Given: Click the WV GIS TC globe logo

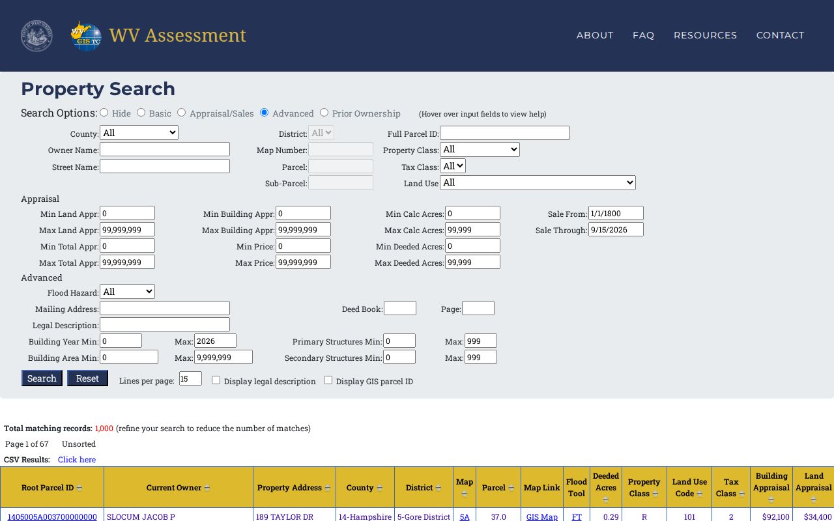Looking at the screenshot, I should tap(86, 36).
